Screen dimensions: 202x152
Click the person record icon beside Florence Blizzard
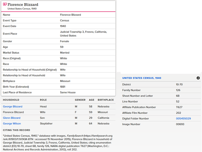[x=5, y=4]
